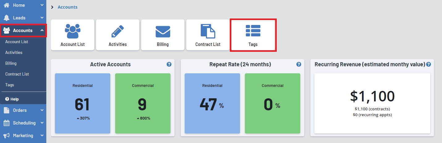
Task: Click the Active Accounts help question icon
Action: point(169,64)
